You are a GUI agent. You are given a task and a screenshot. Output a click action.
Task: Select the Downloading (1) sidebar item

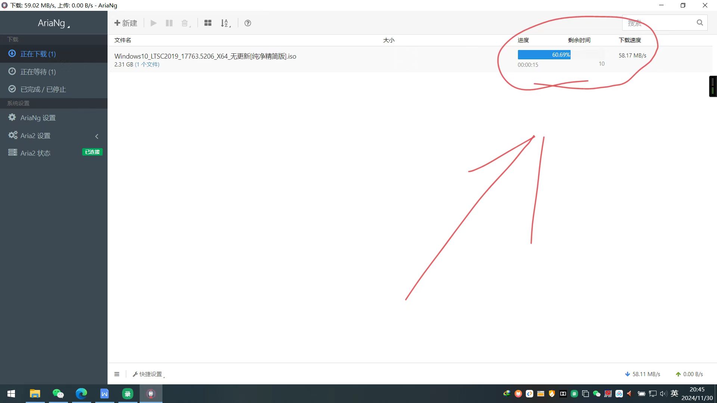click(38, 54)
